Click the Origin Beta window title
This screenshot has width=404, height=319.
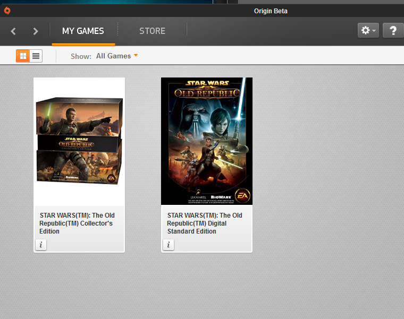[x=271, y=11]
